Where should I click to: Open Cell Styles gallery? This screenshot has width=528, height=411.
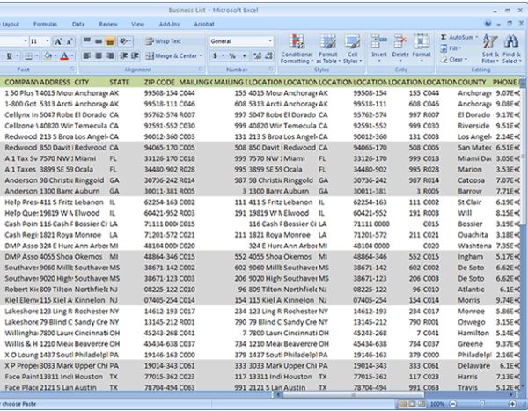click(x=352, y=49)
